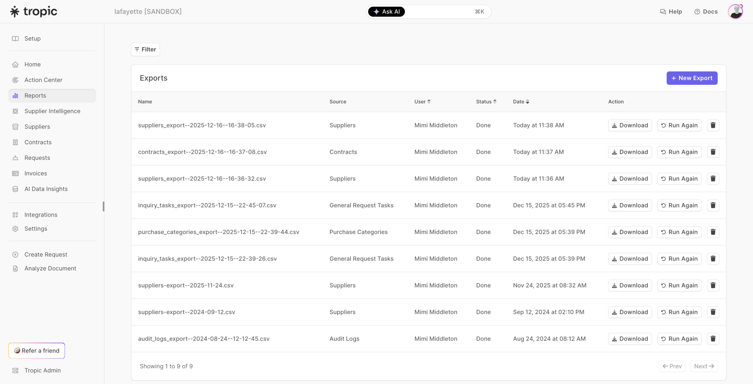Image resolution: width=753 pixels, height=384 pixels.
Task: Open the Docs link
Action: point(706,11)
